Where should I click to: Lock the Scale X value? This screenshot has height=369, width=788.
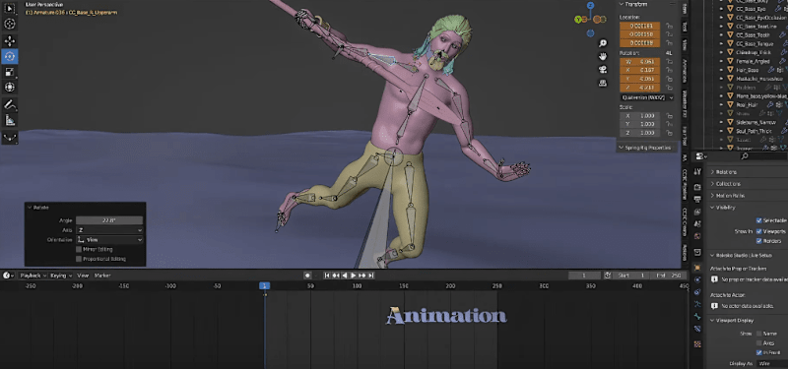click(669, 115)
